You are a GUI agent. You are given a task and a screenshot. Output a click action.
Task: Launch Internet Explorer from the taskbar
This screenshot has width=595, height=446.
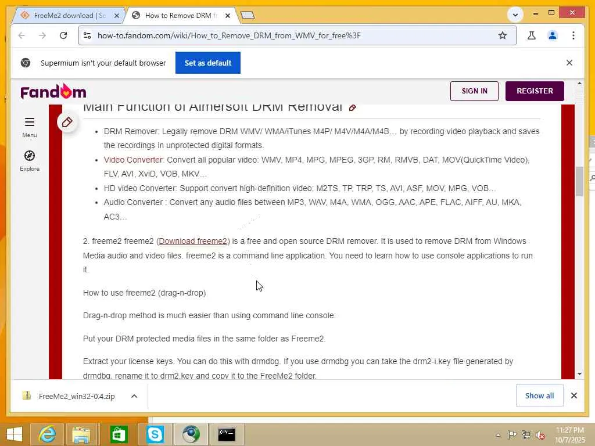click(x=47, y=434)
